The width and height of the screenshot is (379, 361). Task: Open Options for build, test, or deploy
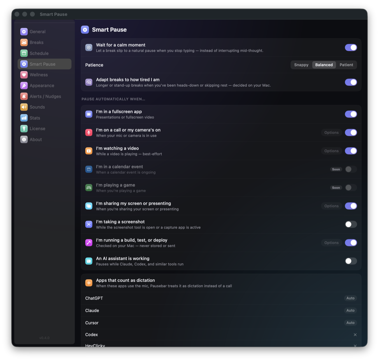(x=331, y=243)
